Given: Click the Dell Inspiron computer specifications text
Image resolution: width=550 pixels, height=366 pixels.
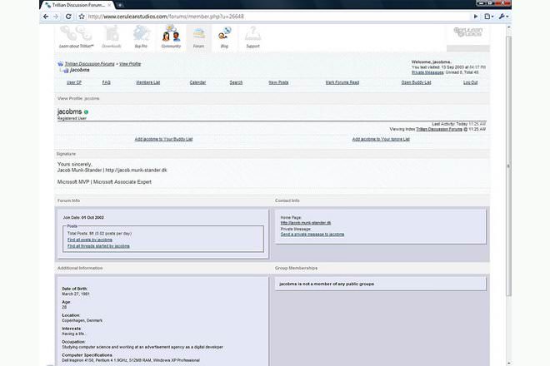Looking at the screenshot, I should click(131, 360).
